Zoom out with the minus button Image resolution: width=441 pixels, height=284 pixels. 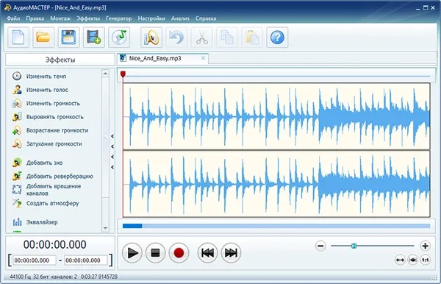(x=320, y=246)
